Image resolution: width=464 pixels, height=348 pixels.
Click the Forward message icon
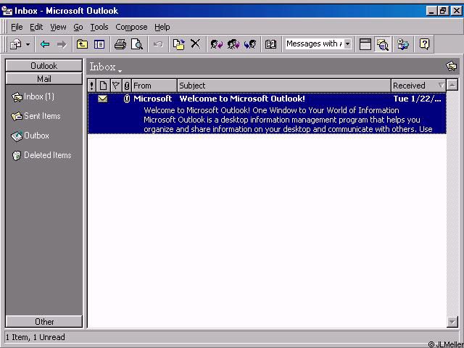click(x=250, y=44)
